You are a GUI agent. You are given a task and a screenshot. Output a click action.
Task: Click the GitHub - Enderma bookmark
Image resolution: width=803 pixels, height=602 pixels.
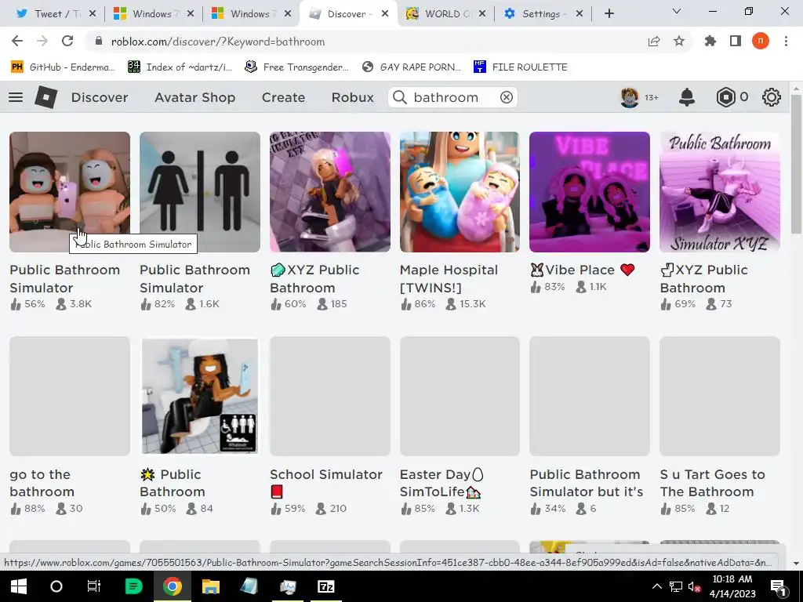(63, 67)
